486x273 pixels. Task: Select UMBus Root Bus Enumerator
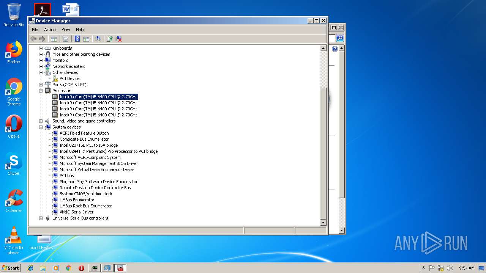click(x=85, y=206)
